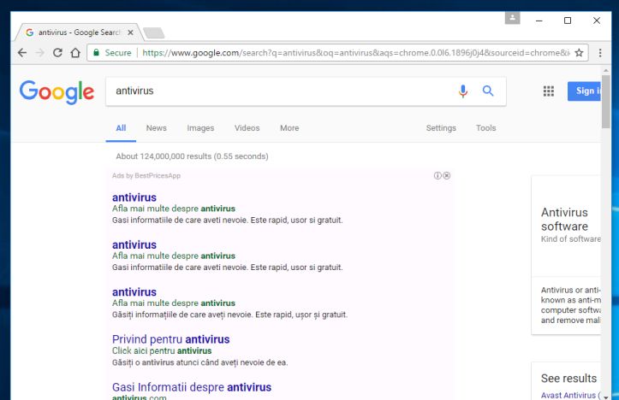This screenshot has width=619, height=400.
Task: Open Privind pentru antivirus link
Action: pyautogui.click(x=171, y=339)
